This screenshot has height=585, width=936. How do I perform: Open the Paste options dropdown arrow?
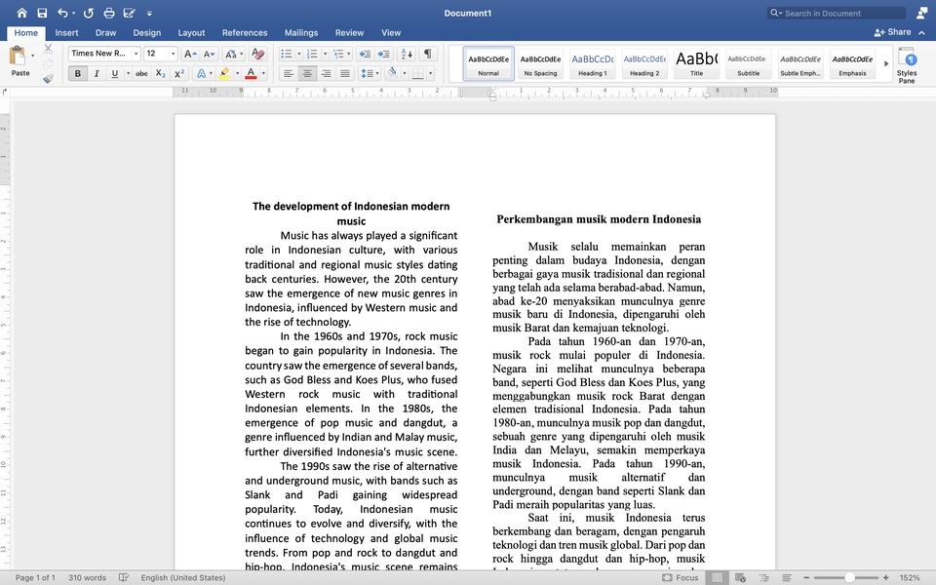pos(32,56)
